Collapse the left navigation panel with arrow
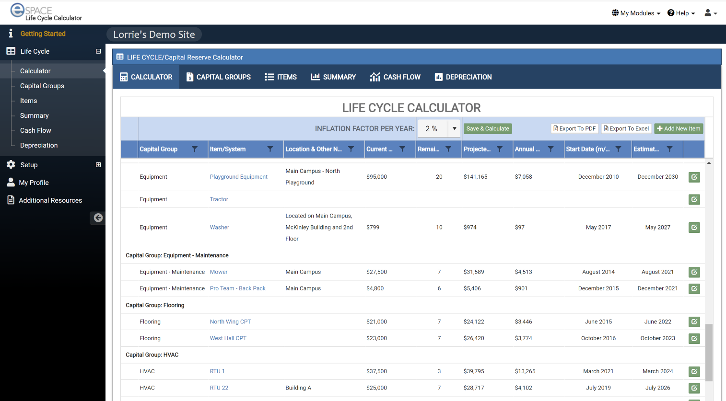Viewport: 726px width, 401px height. coord(97,218)
